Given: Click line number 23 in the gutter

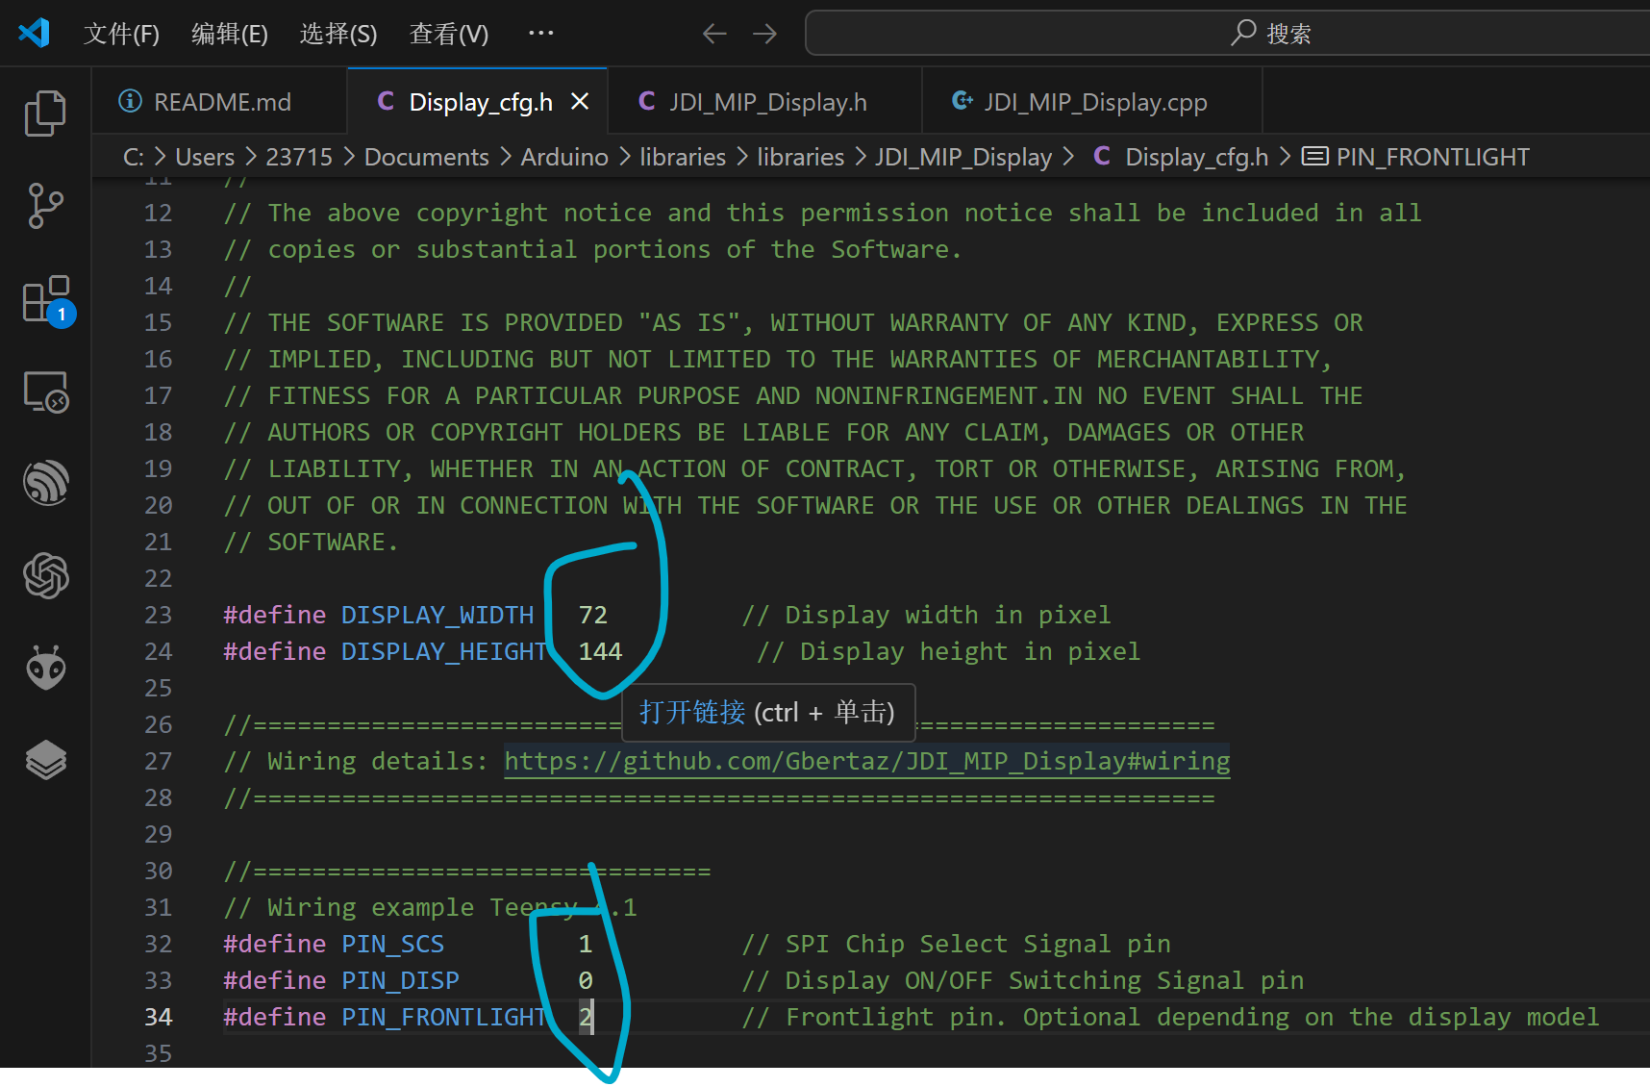Looking at the screenshot, I should coord(158,615).
